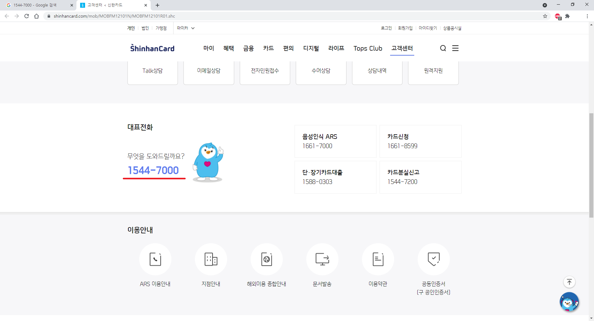Open the 혜택 menu
The width and height of the screenshot is (594, 321).
(x=229, y=48)
